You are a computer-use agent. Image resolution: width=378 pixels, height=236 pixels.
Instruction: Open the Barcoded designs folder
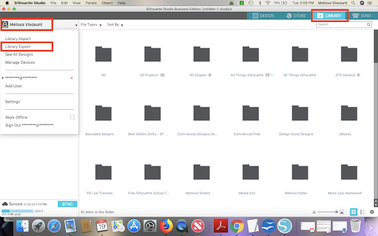point(103,113)
